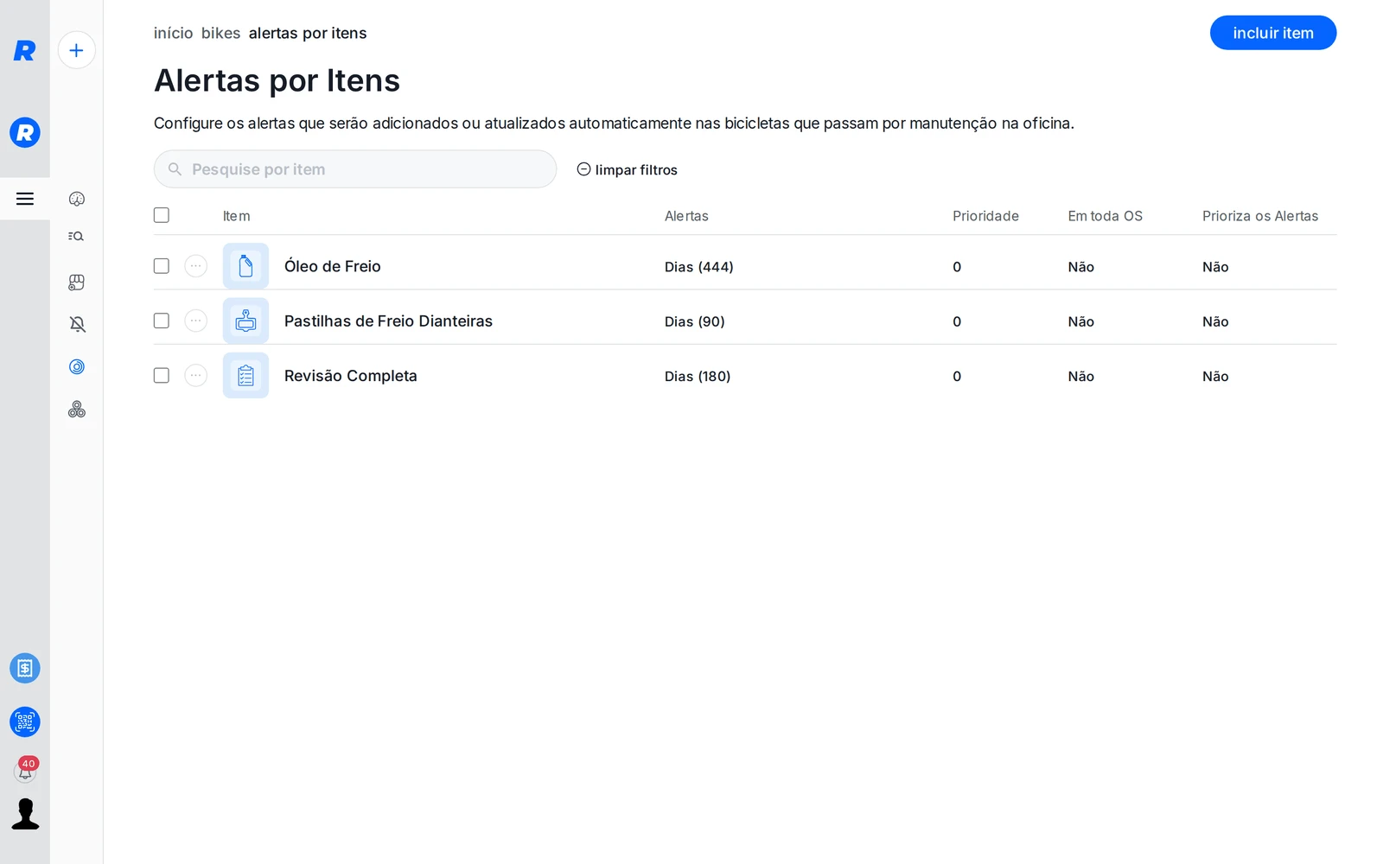Check the Óleo de Freio row checkbox
The image size is (1383, 864).
pos(162,266)
